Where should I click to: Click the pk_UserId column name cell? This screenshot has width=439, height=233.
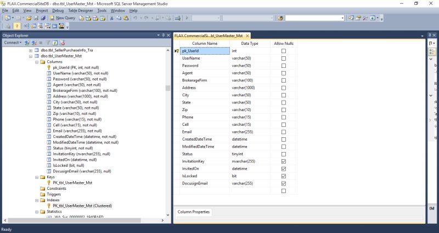click(x=205, y=51)
